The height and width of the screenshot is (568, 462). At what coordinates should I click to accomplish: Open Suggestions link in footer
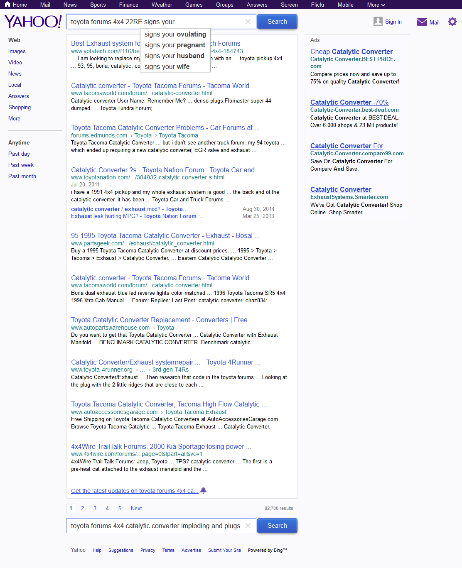coord(121,550)
